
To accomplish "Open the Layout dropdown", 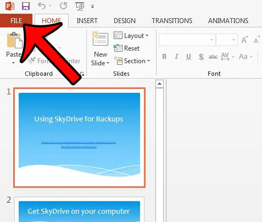I will click(x=131, y=36).
